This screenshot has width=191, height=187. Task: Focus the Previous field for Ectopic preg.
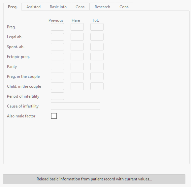pos(57,57)
